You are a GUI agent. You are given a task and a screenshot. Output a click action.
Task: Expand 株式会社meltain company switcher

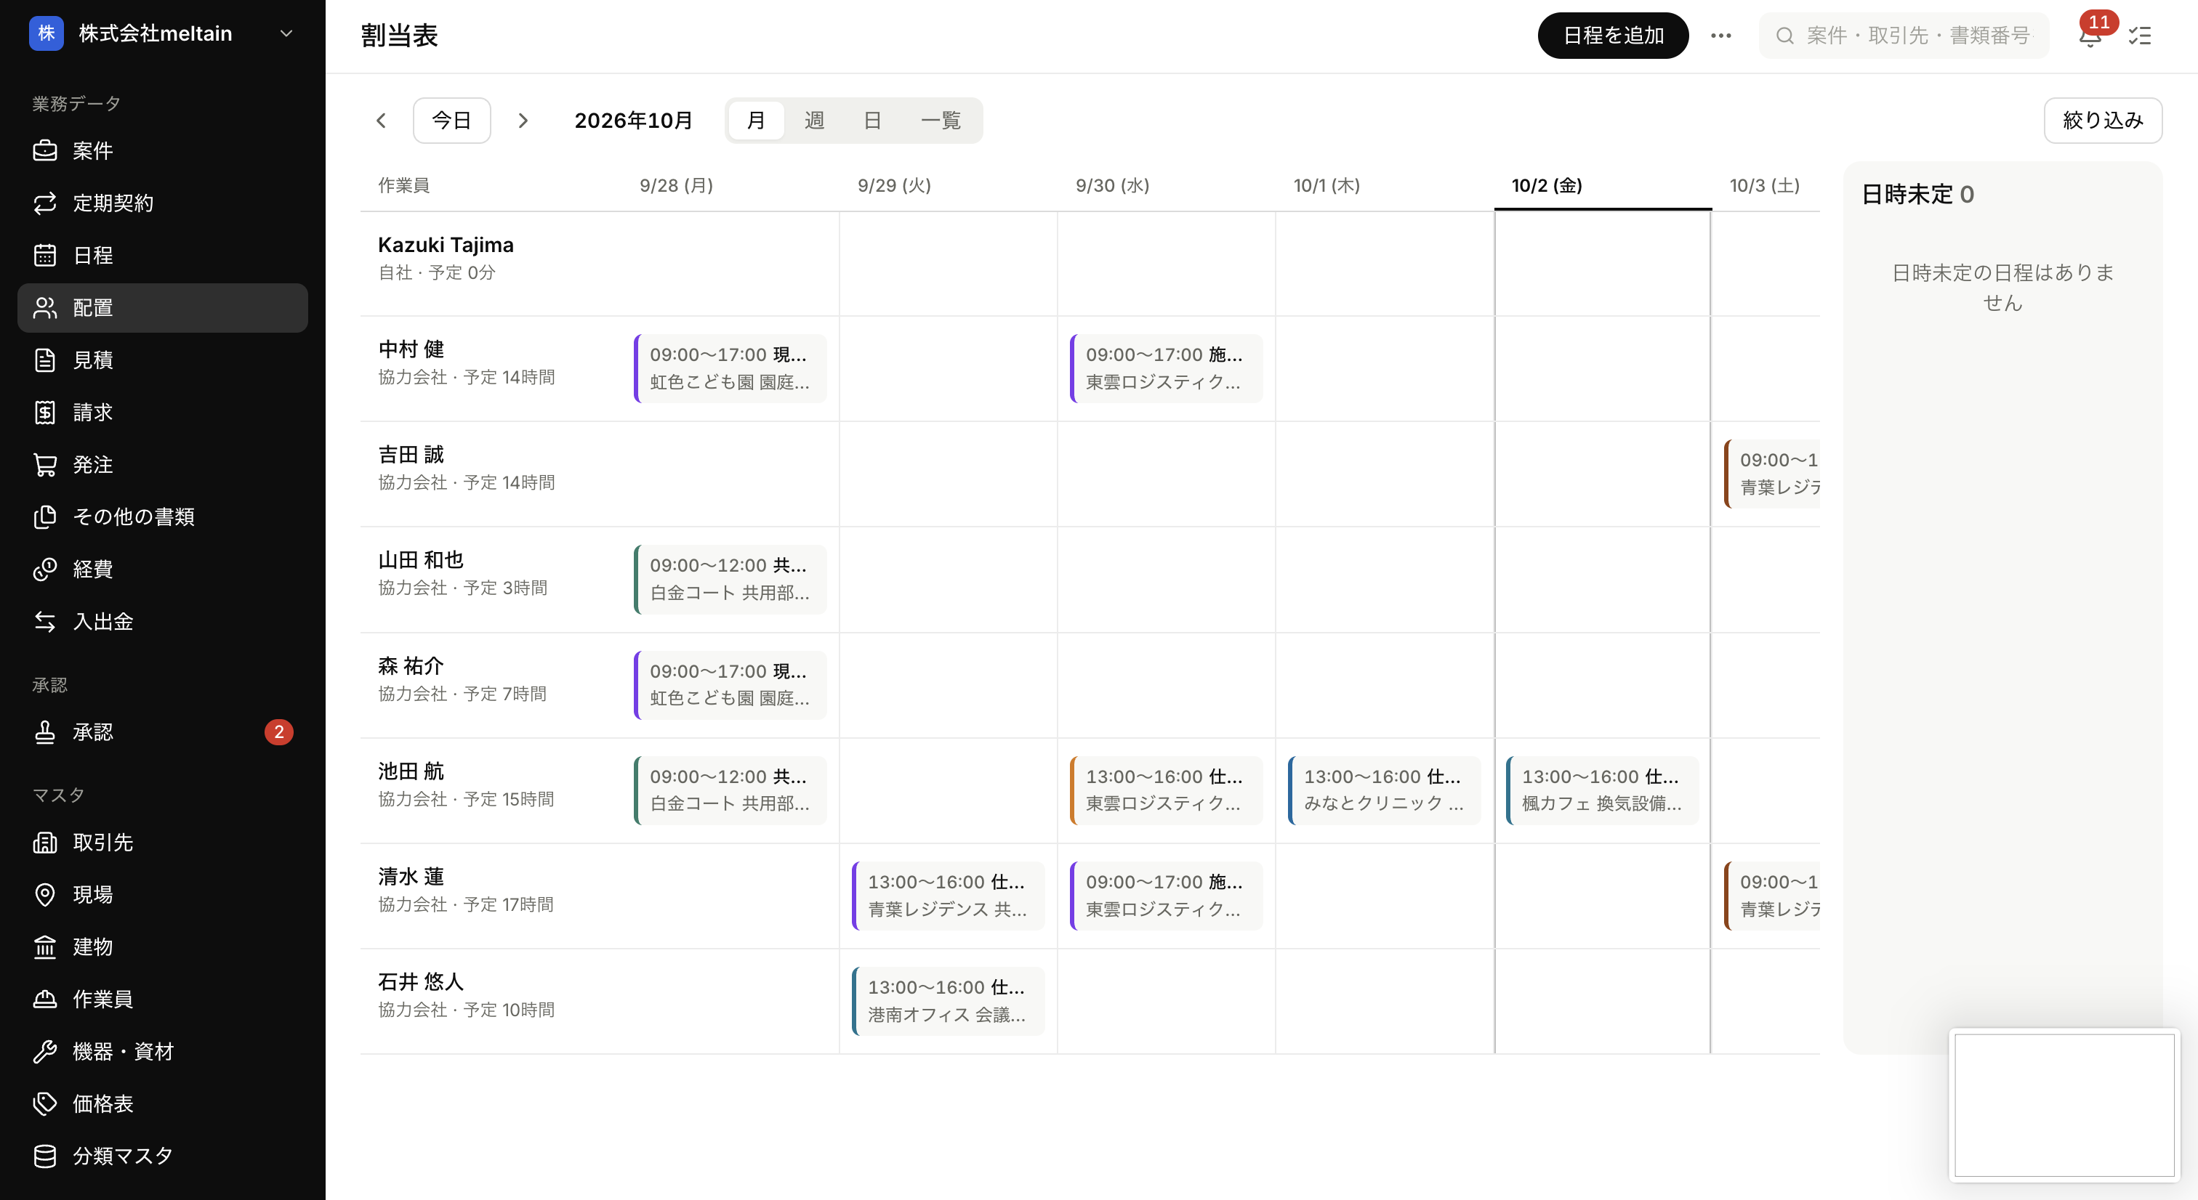point(162,33)
